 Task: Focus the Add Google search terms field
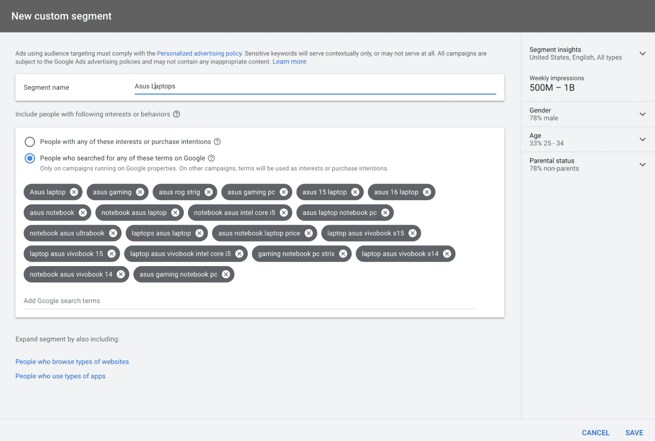tap(249, 301)
